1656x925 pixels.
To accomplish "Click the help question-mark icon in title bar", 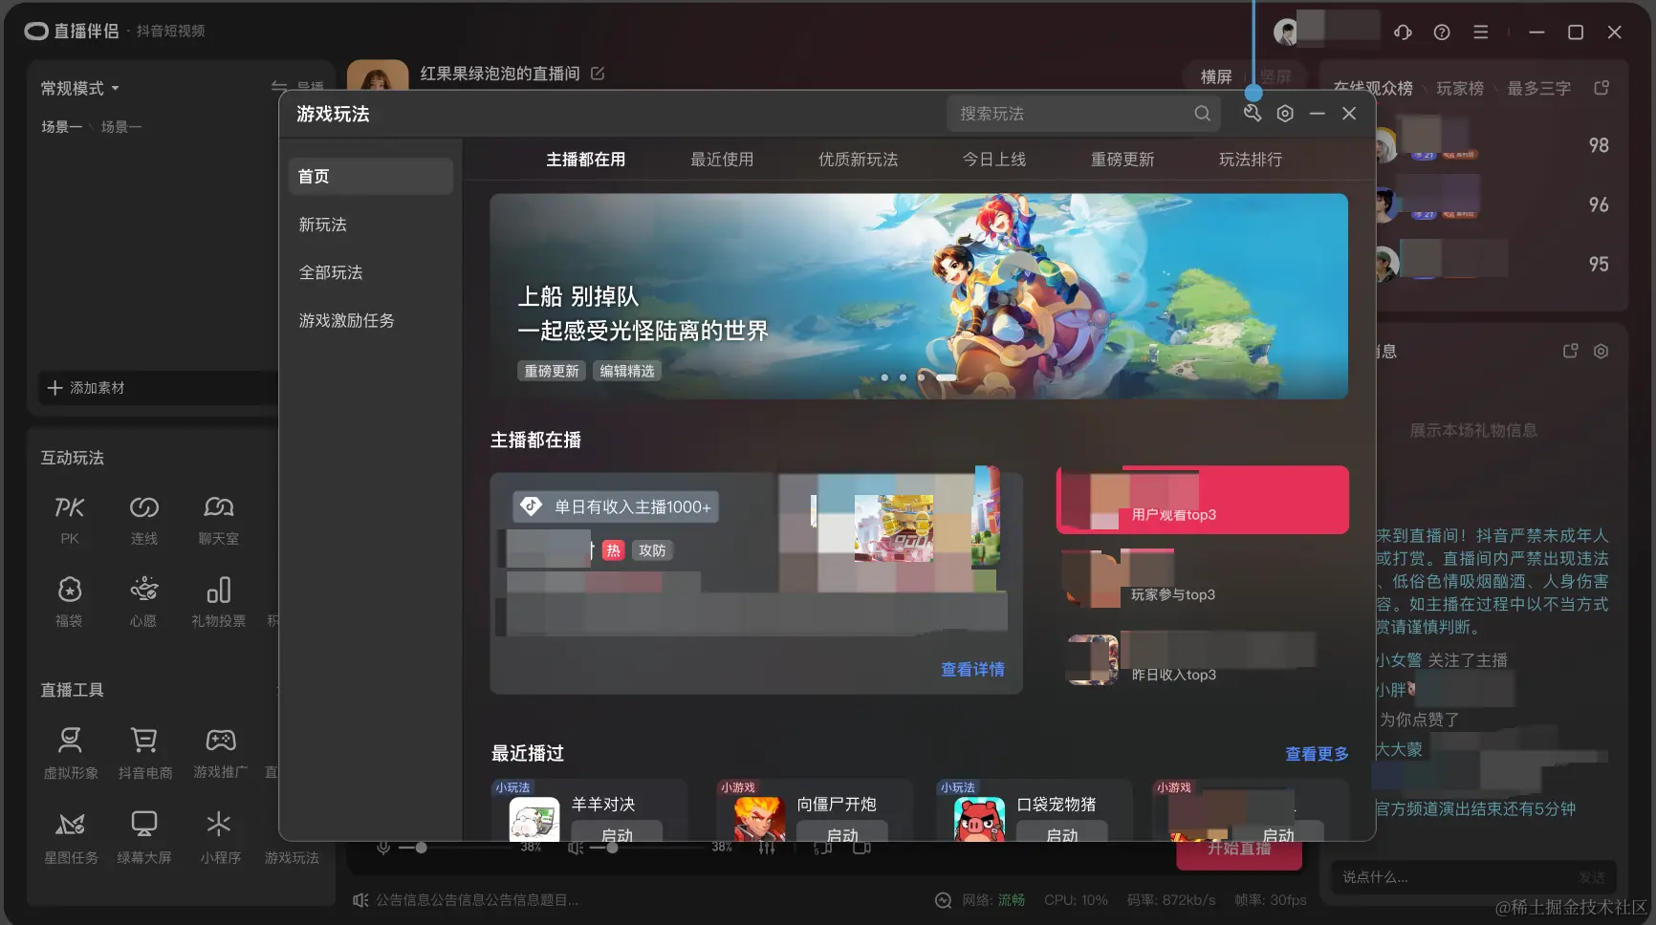I will (1442, 32).
